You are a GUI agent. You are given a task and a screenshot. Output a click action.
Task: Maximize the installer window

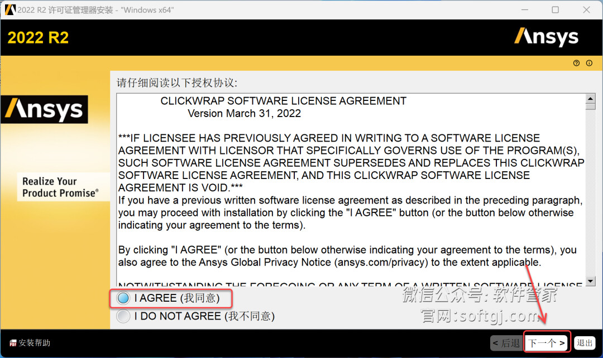coord(556,9)
